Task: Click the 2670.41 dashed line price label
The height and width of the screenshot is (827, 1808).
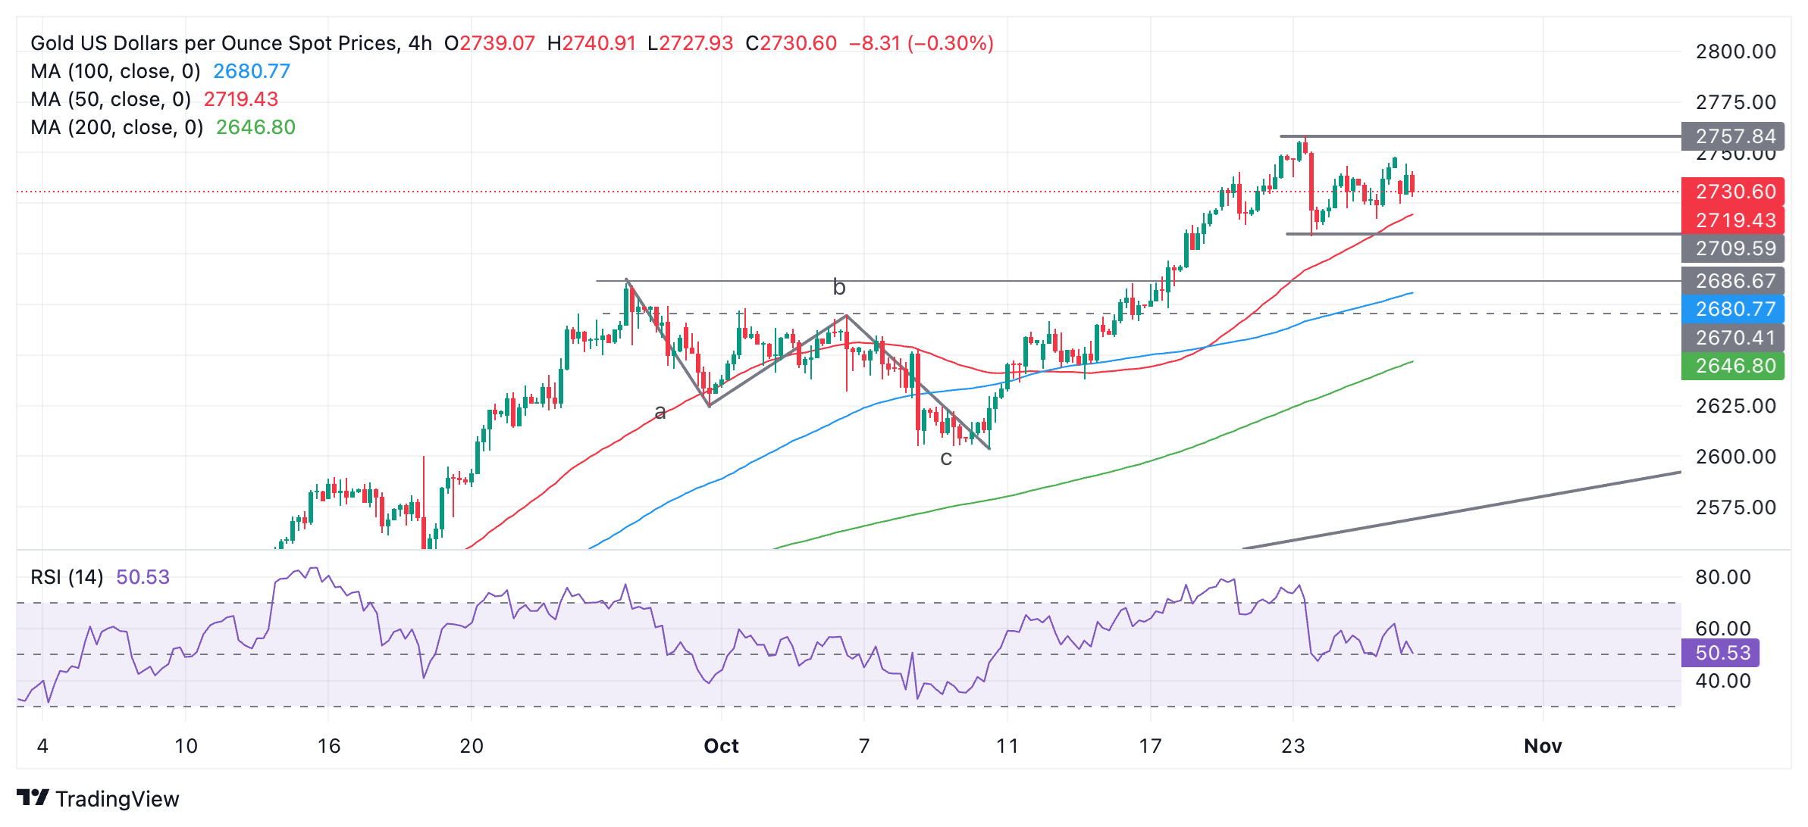Action: tap(1734, 338)
